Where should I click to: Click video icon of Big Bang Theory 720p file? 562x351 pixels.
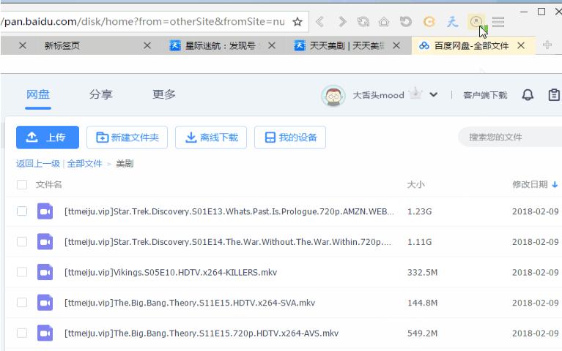(x=45, y=333)
